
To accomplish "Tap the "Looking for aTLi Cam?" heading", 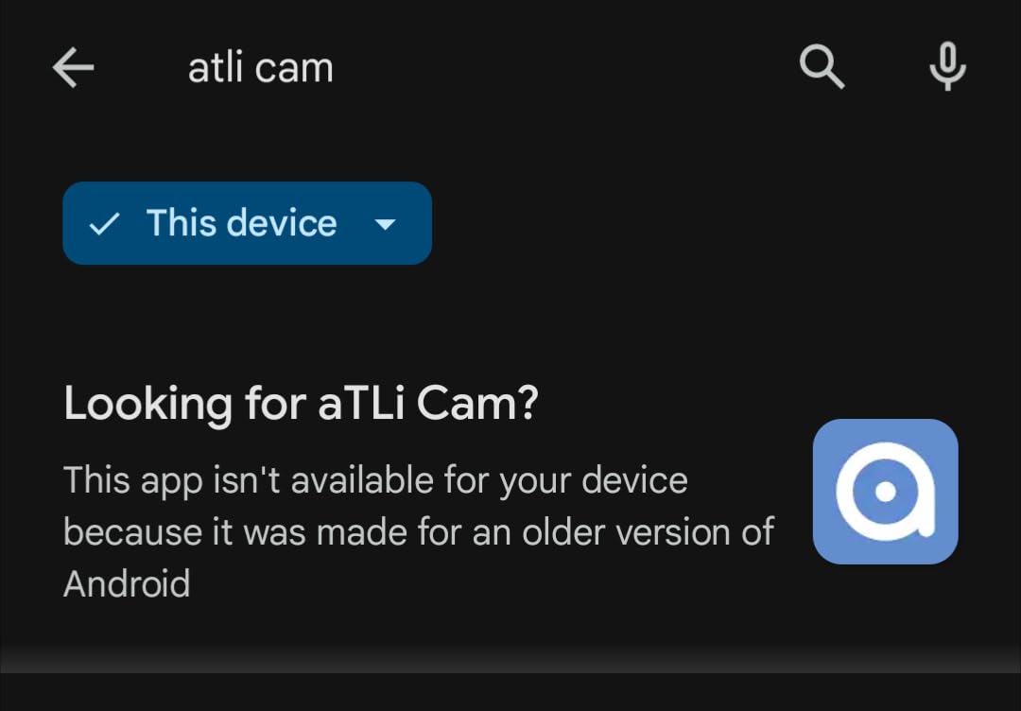I will [x=301, y=405].
